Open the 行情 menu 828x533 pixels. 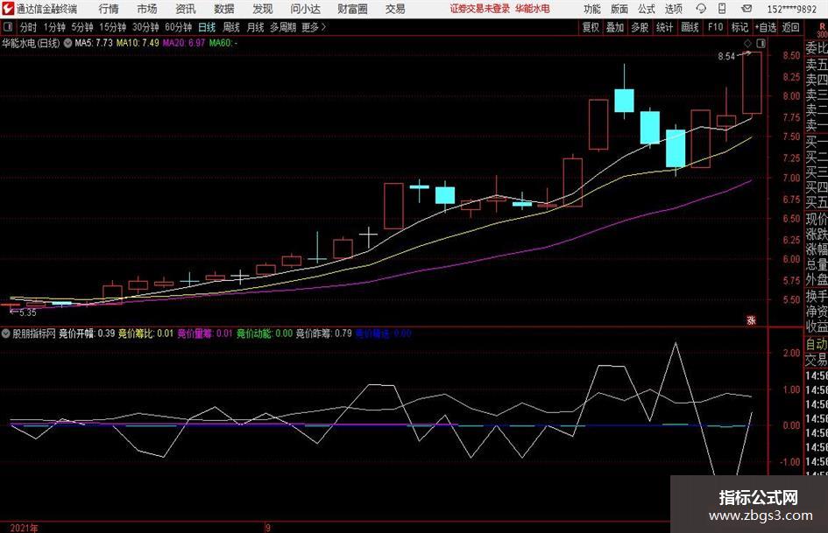pos(109,9)
